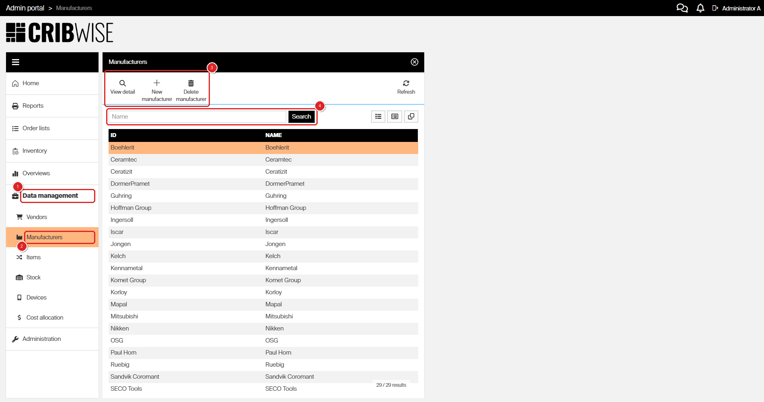Open Vendors submenu item
The width and height of the screenshot is (764, 402).
pyautogui.click(x=52, y=217)
